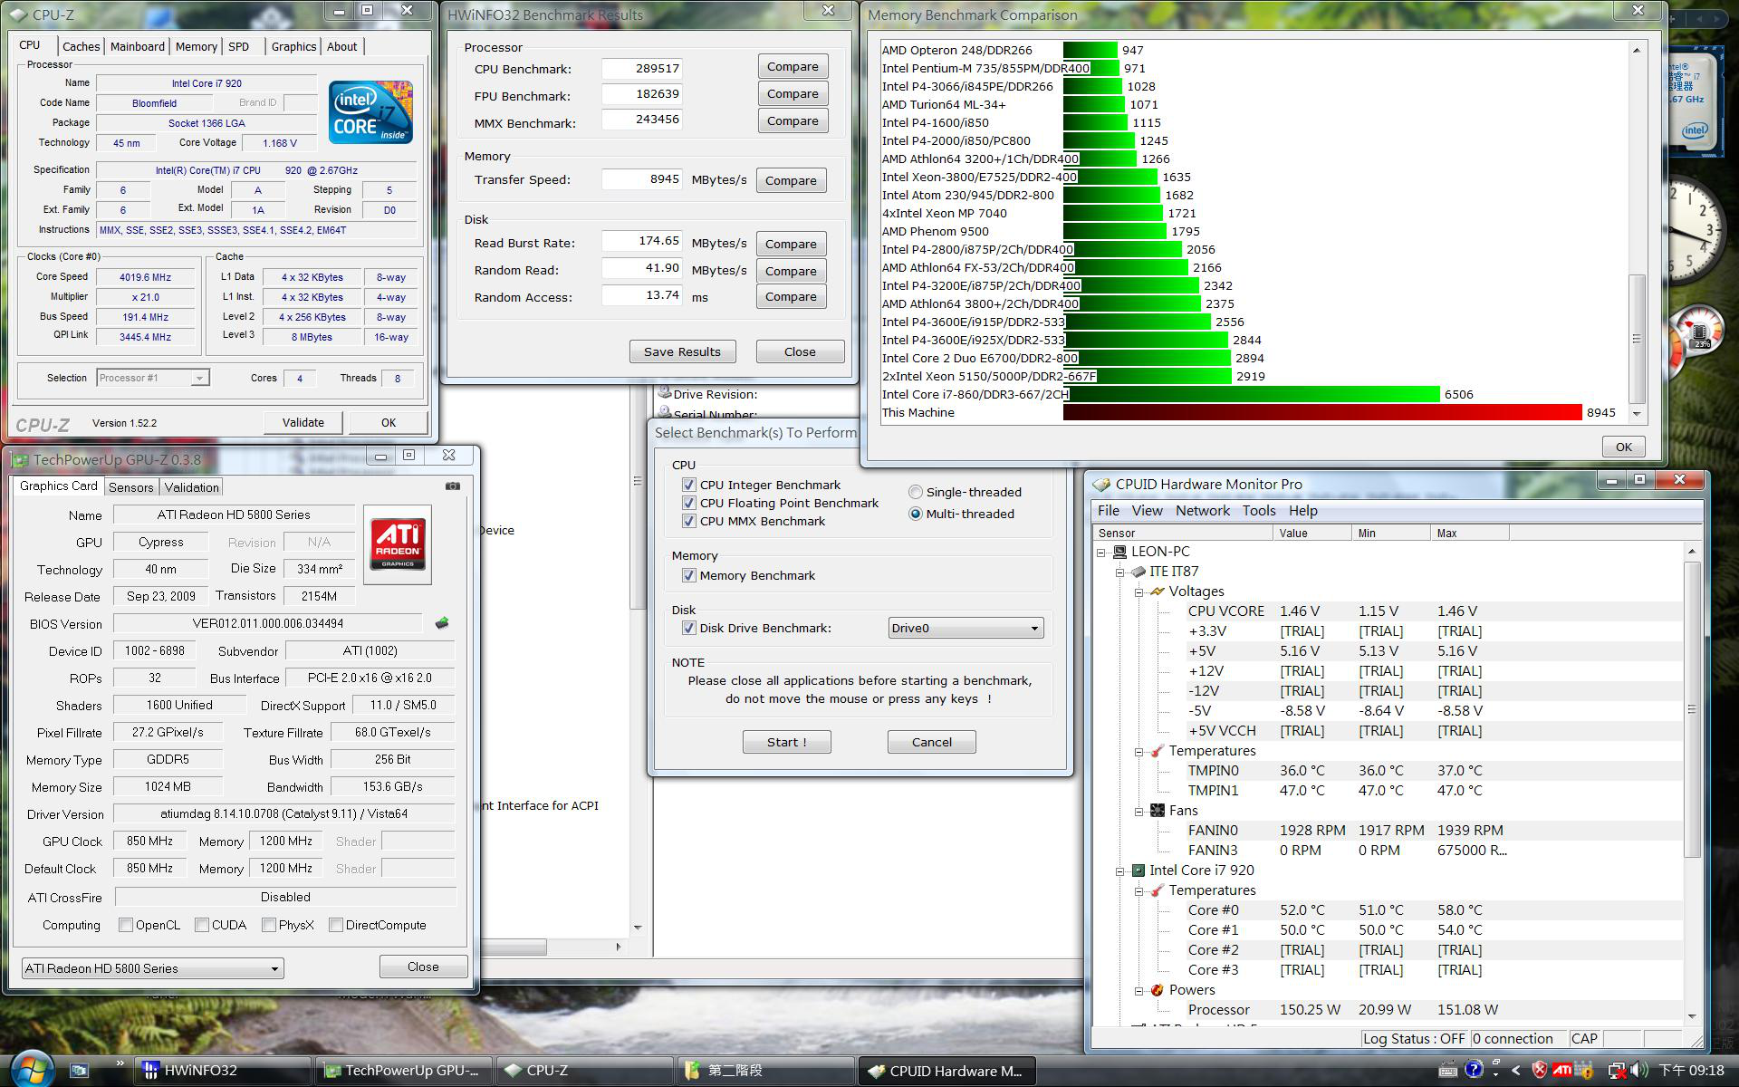Click the red security shield tray icon
The width and height of the screenshot is (1739, 1087).
click(x=1539, y=1070)
